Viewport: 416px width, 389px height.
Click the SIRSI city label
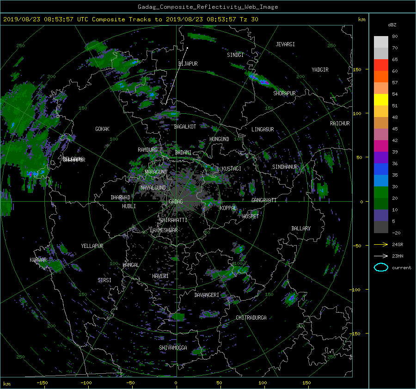point(104,280)
